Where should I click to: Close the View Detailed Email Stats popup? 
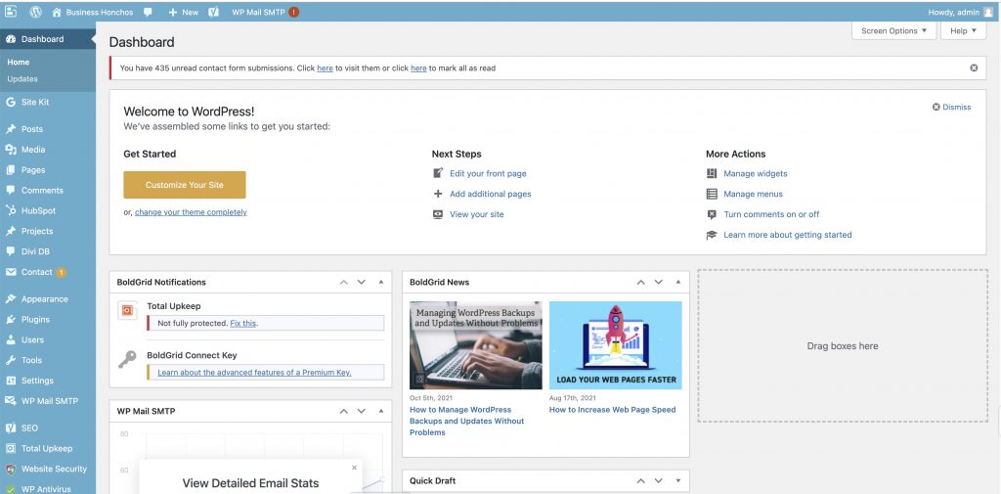[x=354, y=468]
